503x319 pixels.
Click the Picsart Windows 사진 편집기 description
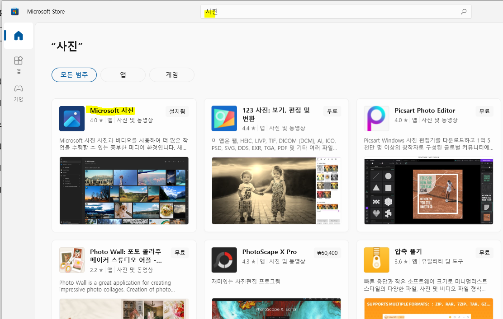(428, 144)
